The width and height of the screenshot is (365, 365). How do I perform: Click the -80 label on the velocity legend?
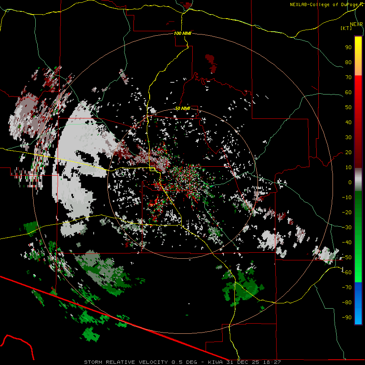347,303
